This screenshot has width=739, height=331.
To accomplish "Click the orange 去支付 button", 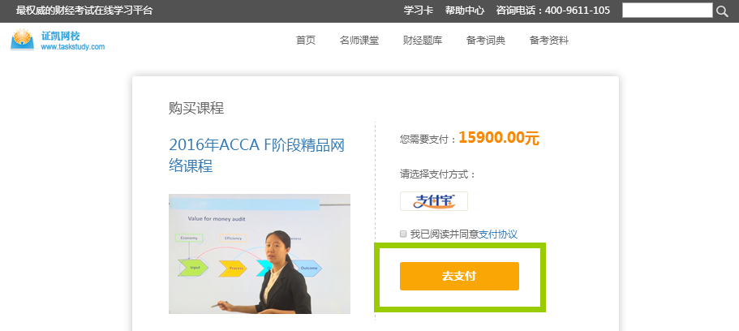I will (x=459, y=277).
